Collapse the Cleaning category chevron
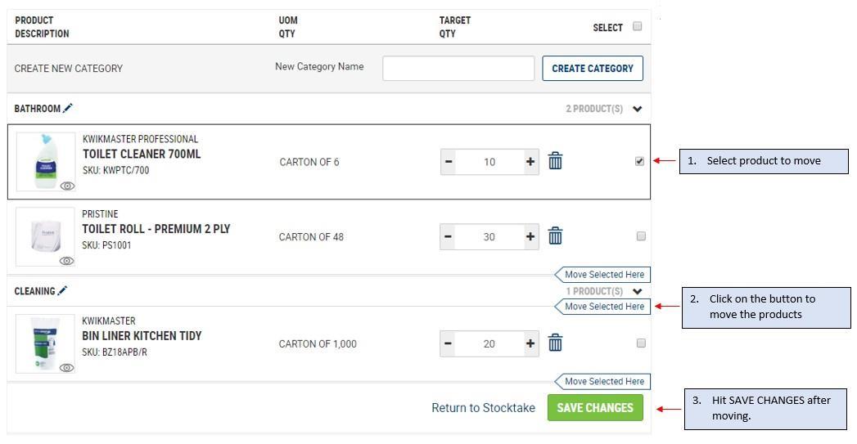Screen dimensions: 857x444 (x=638, y=291)
